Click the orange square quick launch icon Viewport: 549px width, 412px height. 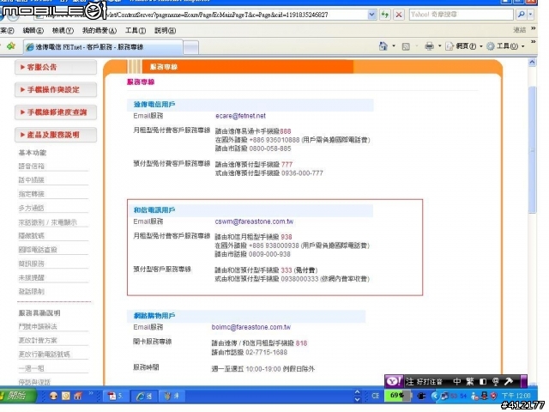[66, 396]
